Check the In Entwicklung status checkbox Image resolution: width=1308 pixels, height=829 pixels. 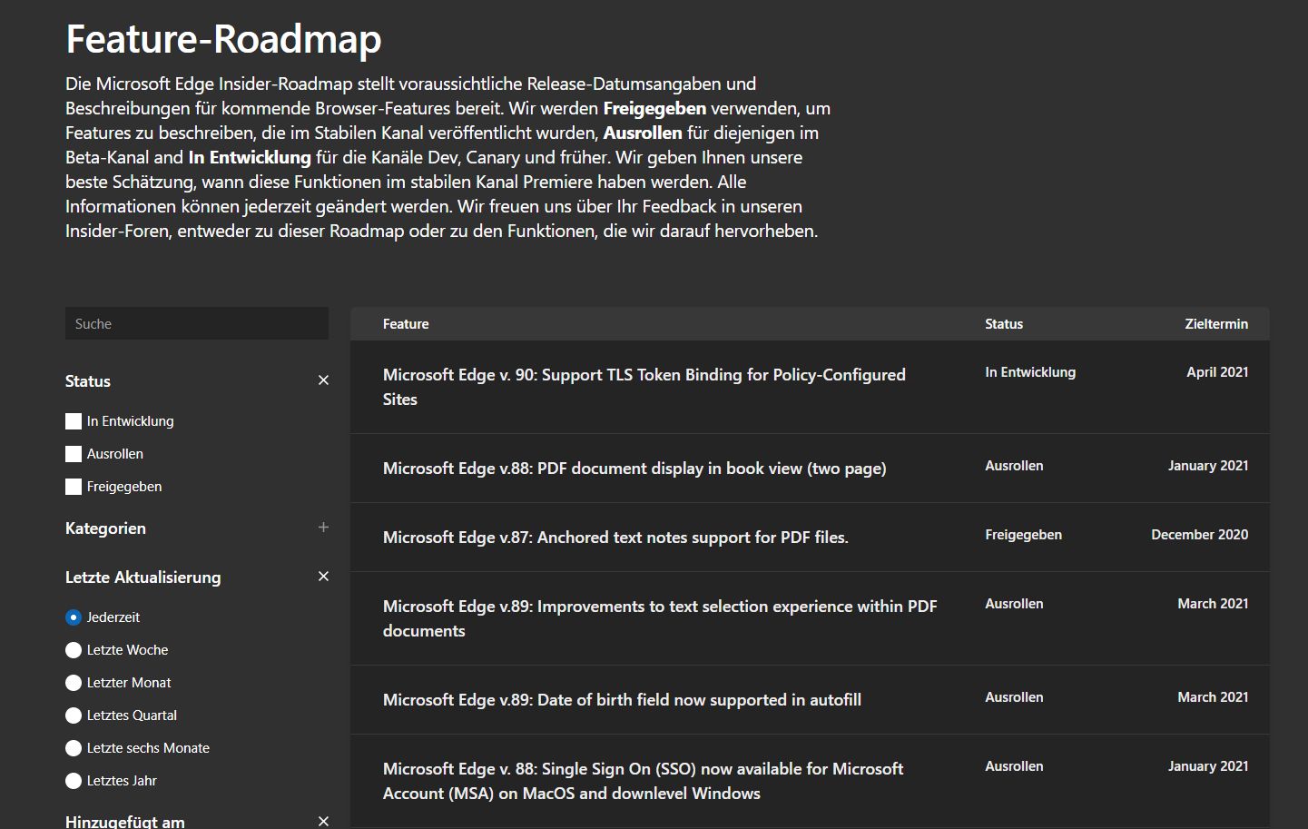(74, 421)
